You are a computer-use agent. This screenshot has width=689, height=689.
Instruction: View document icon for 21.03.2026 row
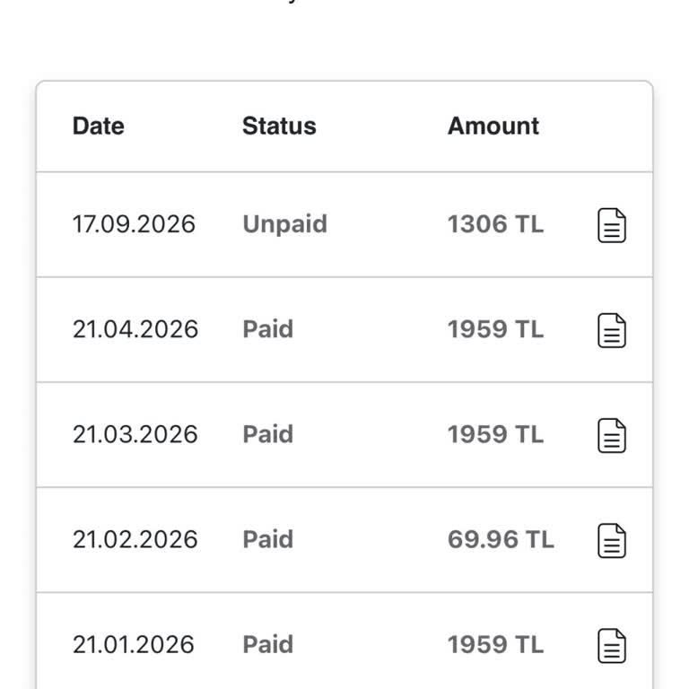point(612,435)
